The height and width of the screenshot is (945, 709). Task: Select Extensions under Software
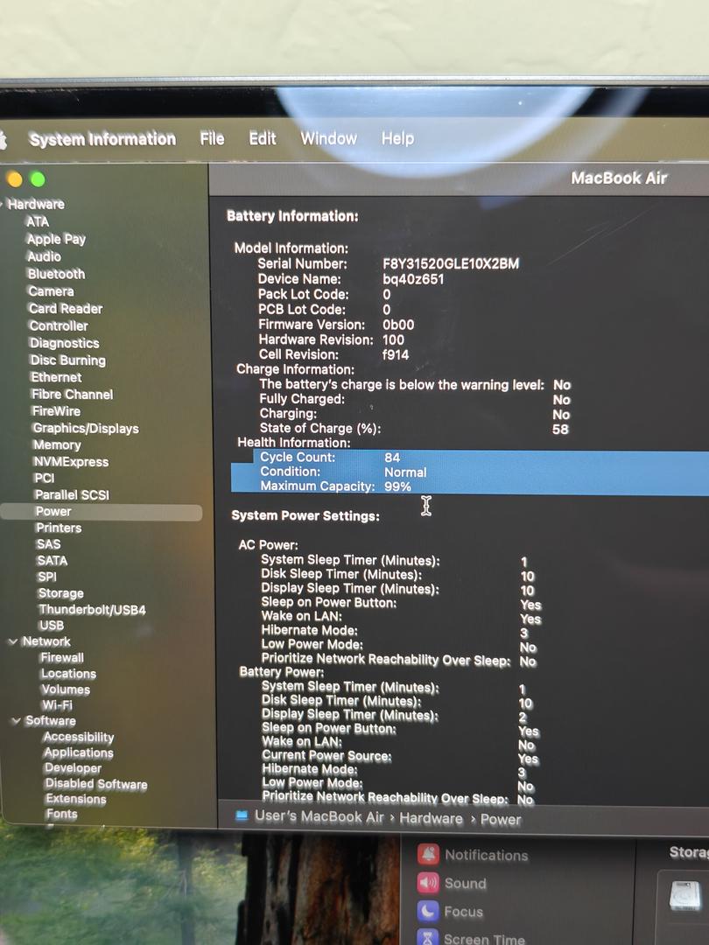tap(76, 799)
